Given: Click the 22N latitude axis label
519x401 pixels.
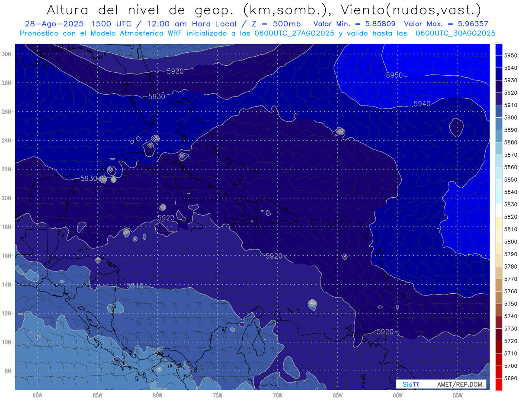Looking at the screenshot, I should click(7, 169).
